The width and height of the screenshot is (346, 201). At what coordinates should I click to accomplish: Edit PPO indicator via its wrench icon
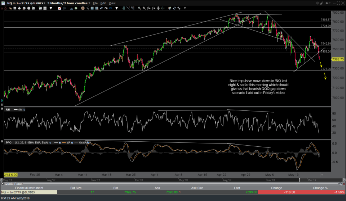50,143
